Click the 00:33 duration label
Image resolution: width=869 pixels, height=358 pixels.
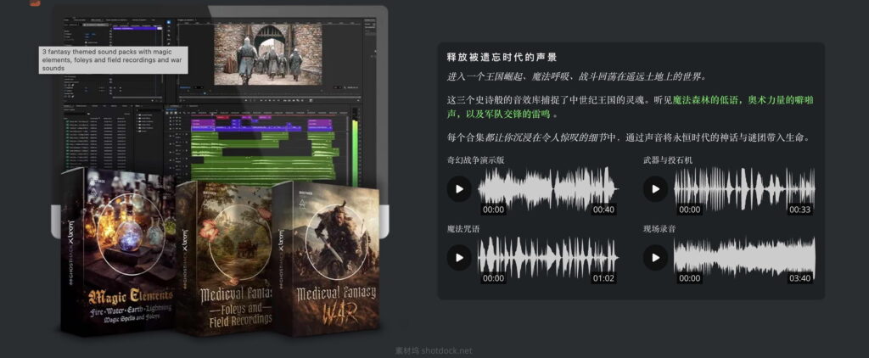click(800, 210)
